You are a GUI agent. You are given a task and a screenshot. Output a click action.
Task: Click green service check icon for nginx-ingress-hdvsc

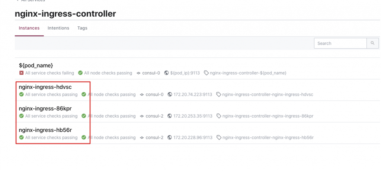[x=21, y=95]
